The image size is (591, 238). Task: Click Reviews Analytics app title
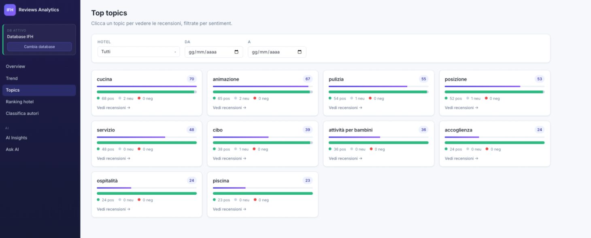[x=39, y=10]
